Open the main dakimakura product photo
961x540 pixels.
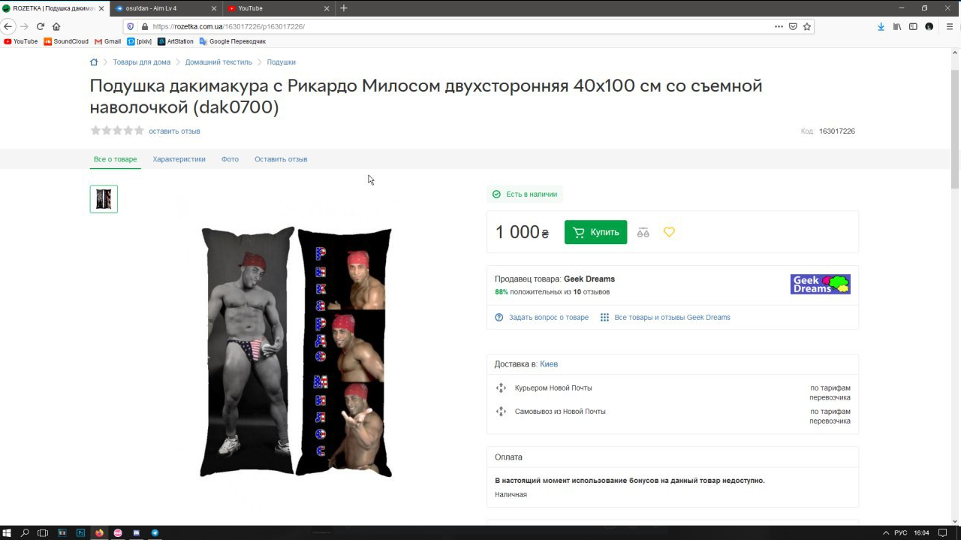[x=296, y=351]
